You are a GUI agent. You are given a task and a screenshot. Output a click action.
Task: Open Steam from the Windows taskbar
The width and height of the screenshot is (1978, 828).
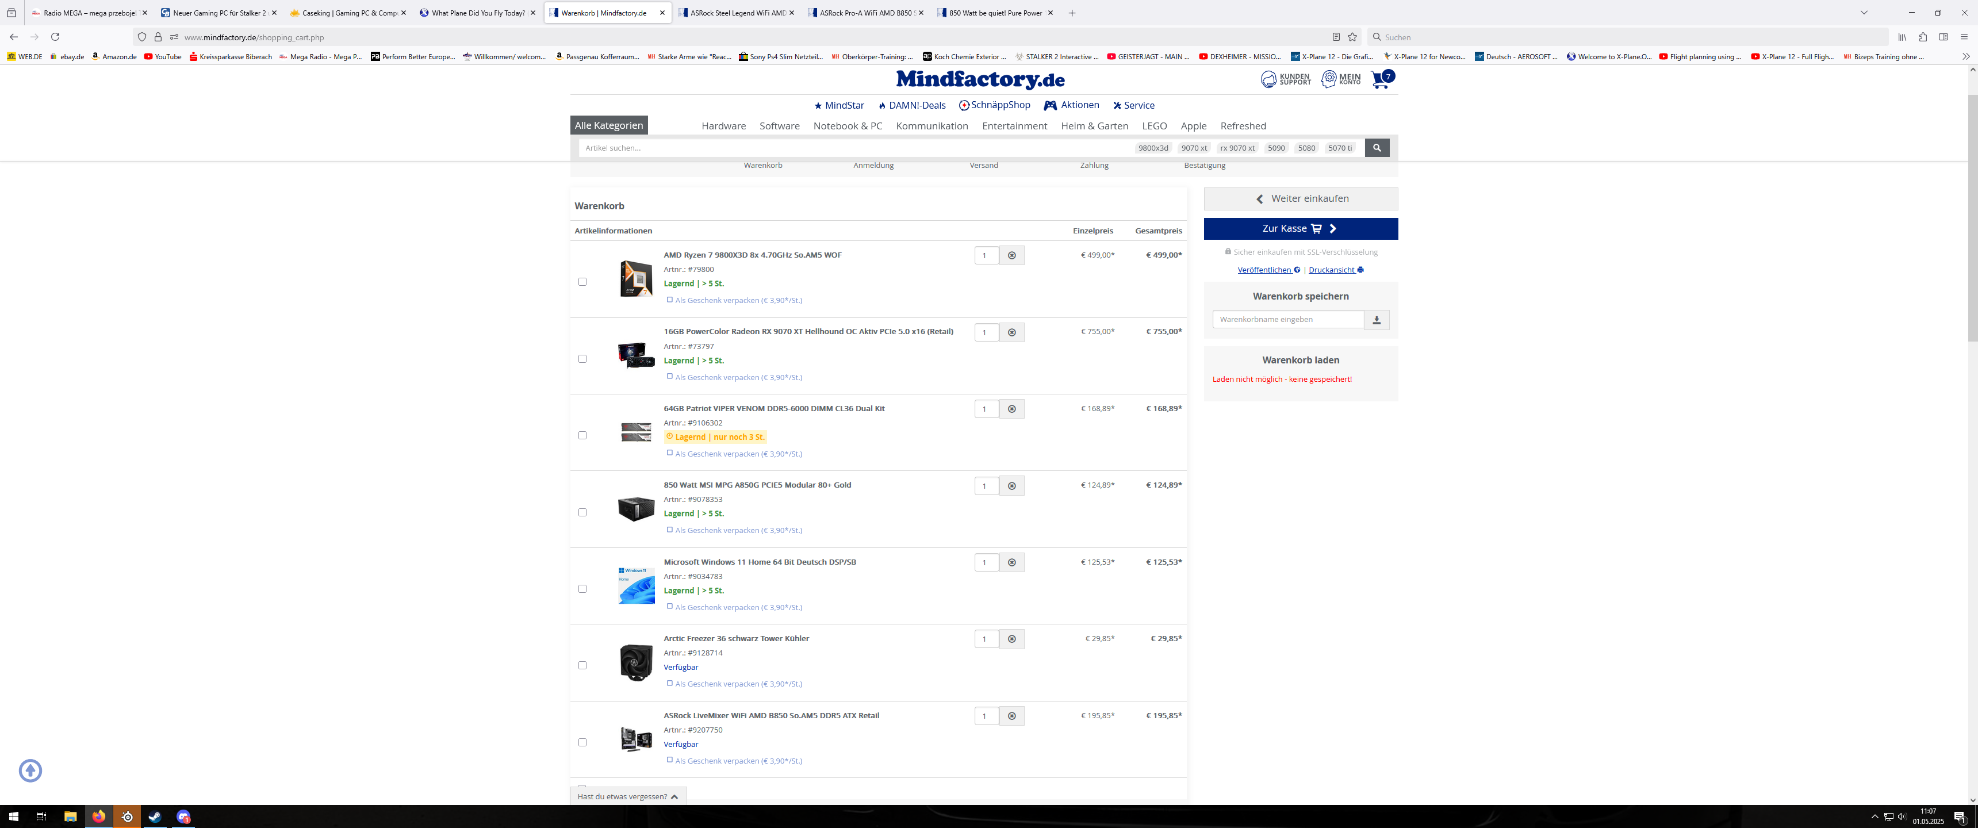coord(154,816)
